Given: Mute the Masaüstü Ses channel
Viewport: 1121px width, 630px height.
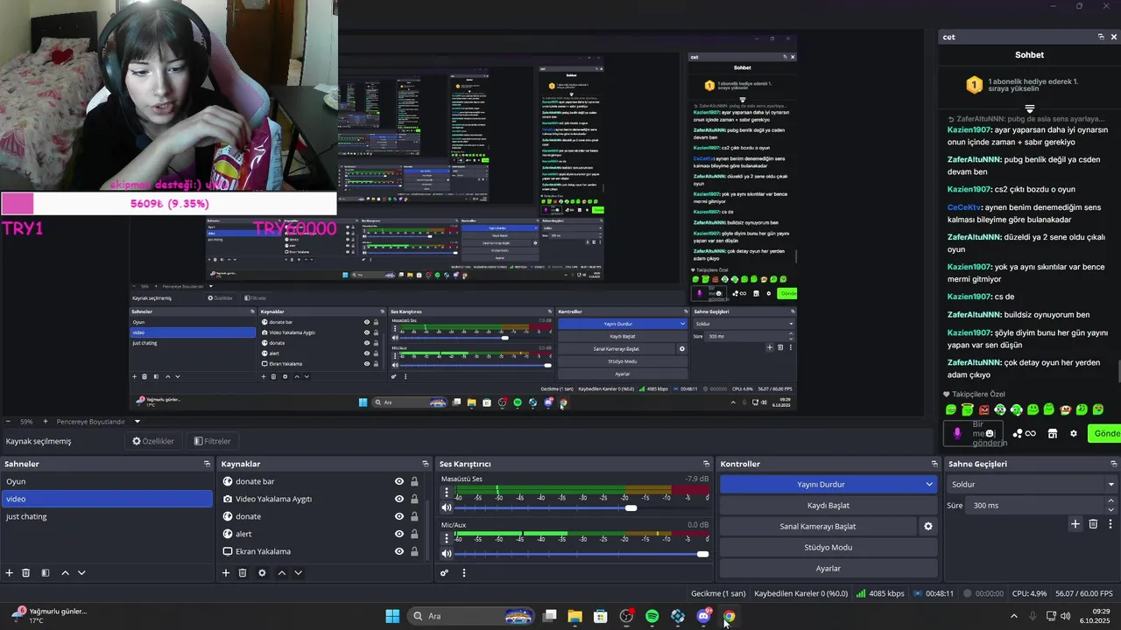Looking at the screenshot, I should (447, 507).
